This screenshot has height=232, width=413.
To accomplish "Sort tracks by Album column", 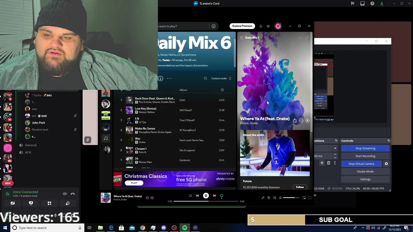I will click(183, 90).
